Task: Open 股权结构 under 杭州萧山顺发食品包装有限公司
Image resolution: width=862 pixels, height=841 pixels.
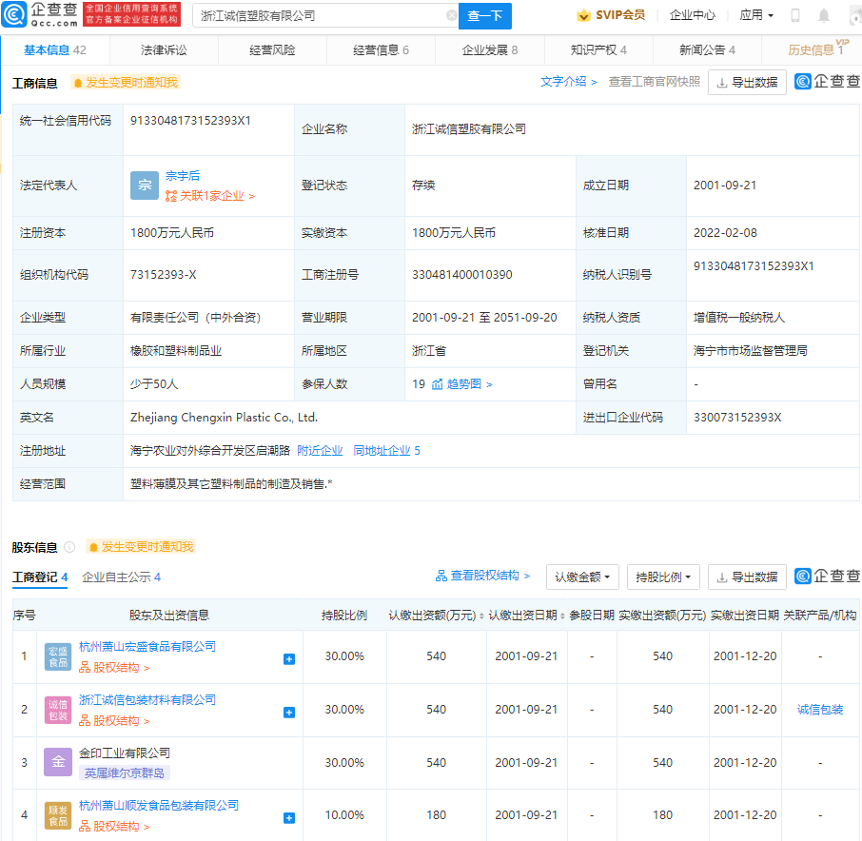Action: pos(114,827)
